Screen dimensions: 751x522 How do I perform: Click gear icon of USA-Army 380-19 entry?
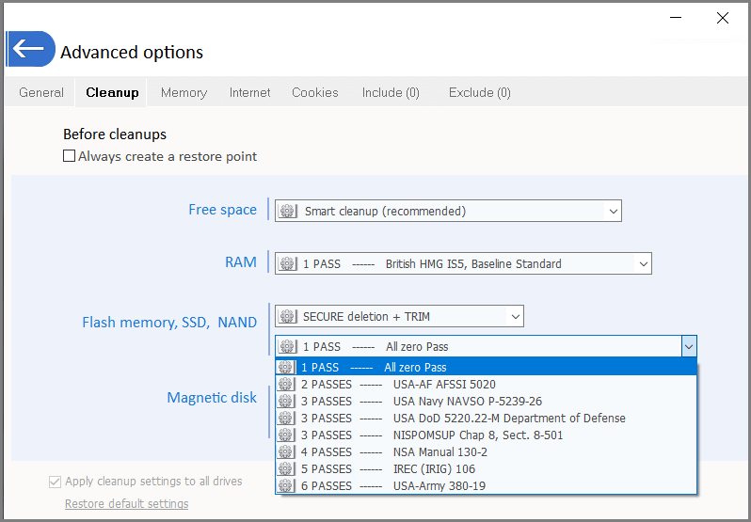[286, 485]
